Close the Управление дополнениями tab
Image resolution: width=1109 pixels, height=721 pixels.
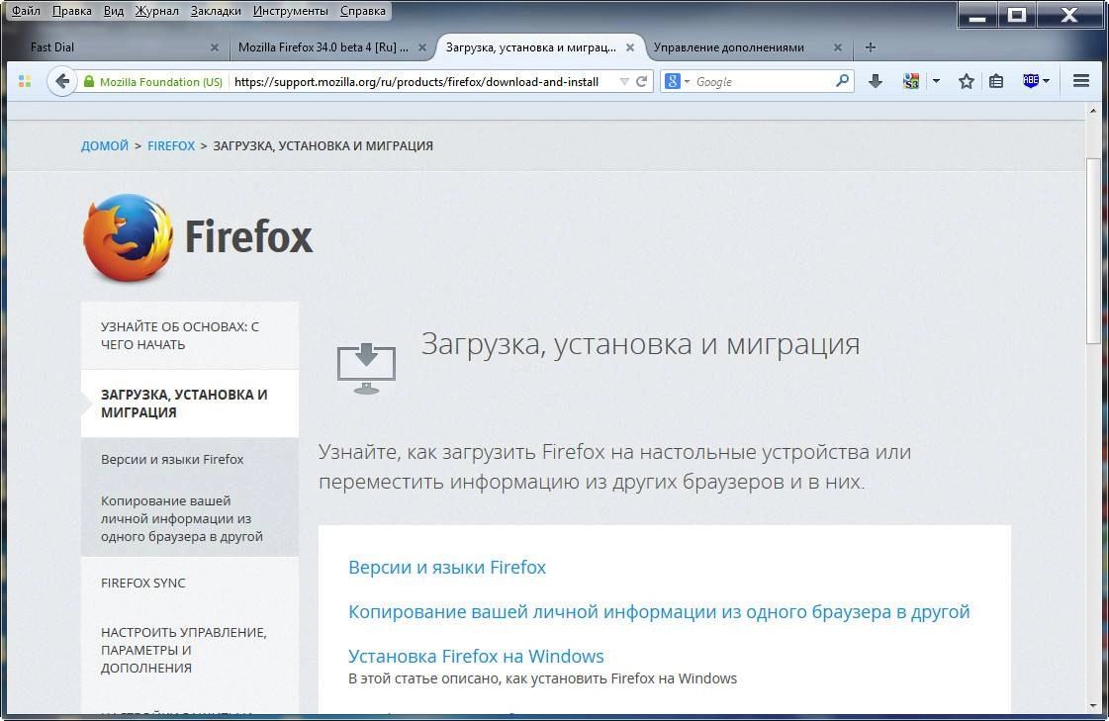tap(837, 48)
